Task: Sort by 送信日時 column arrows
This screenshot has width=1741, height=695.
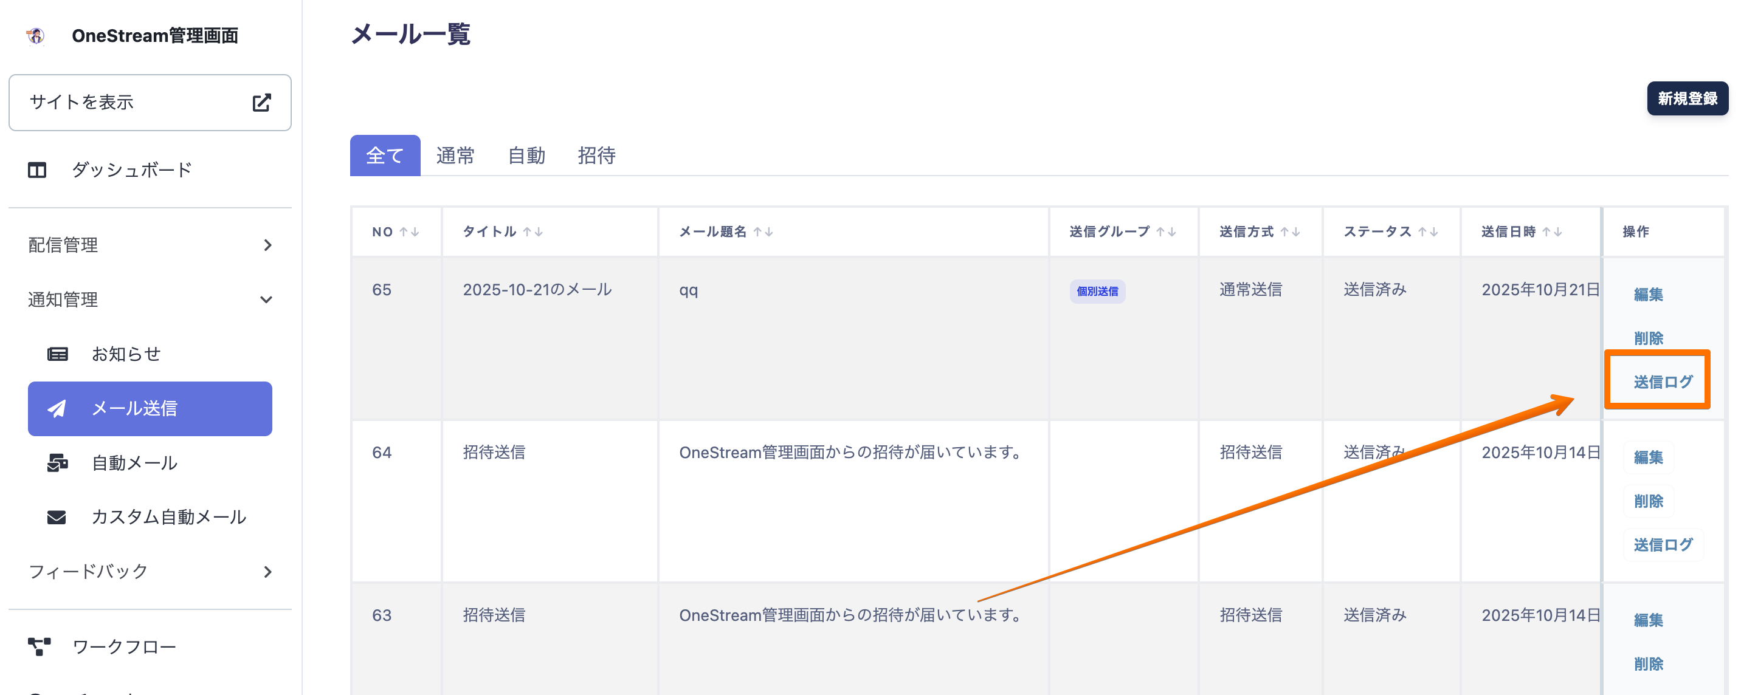Action: pyautogui.click(x=1553, y=231)
